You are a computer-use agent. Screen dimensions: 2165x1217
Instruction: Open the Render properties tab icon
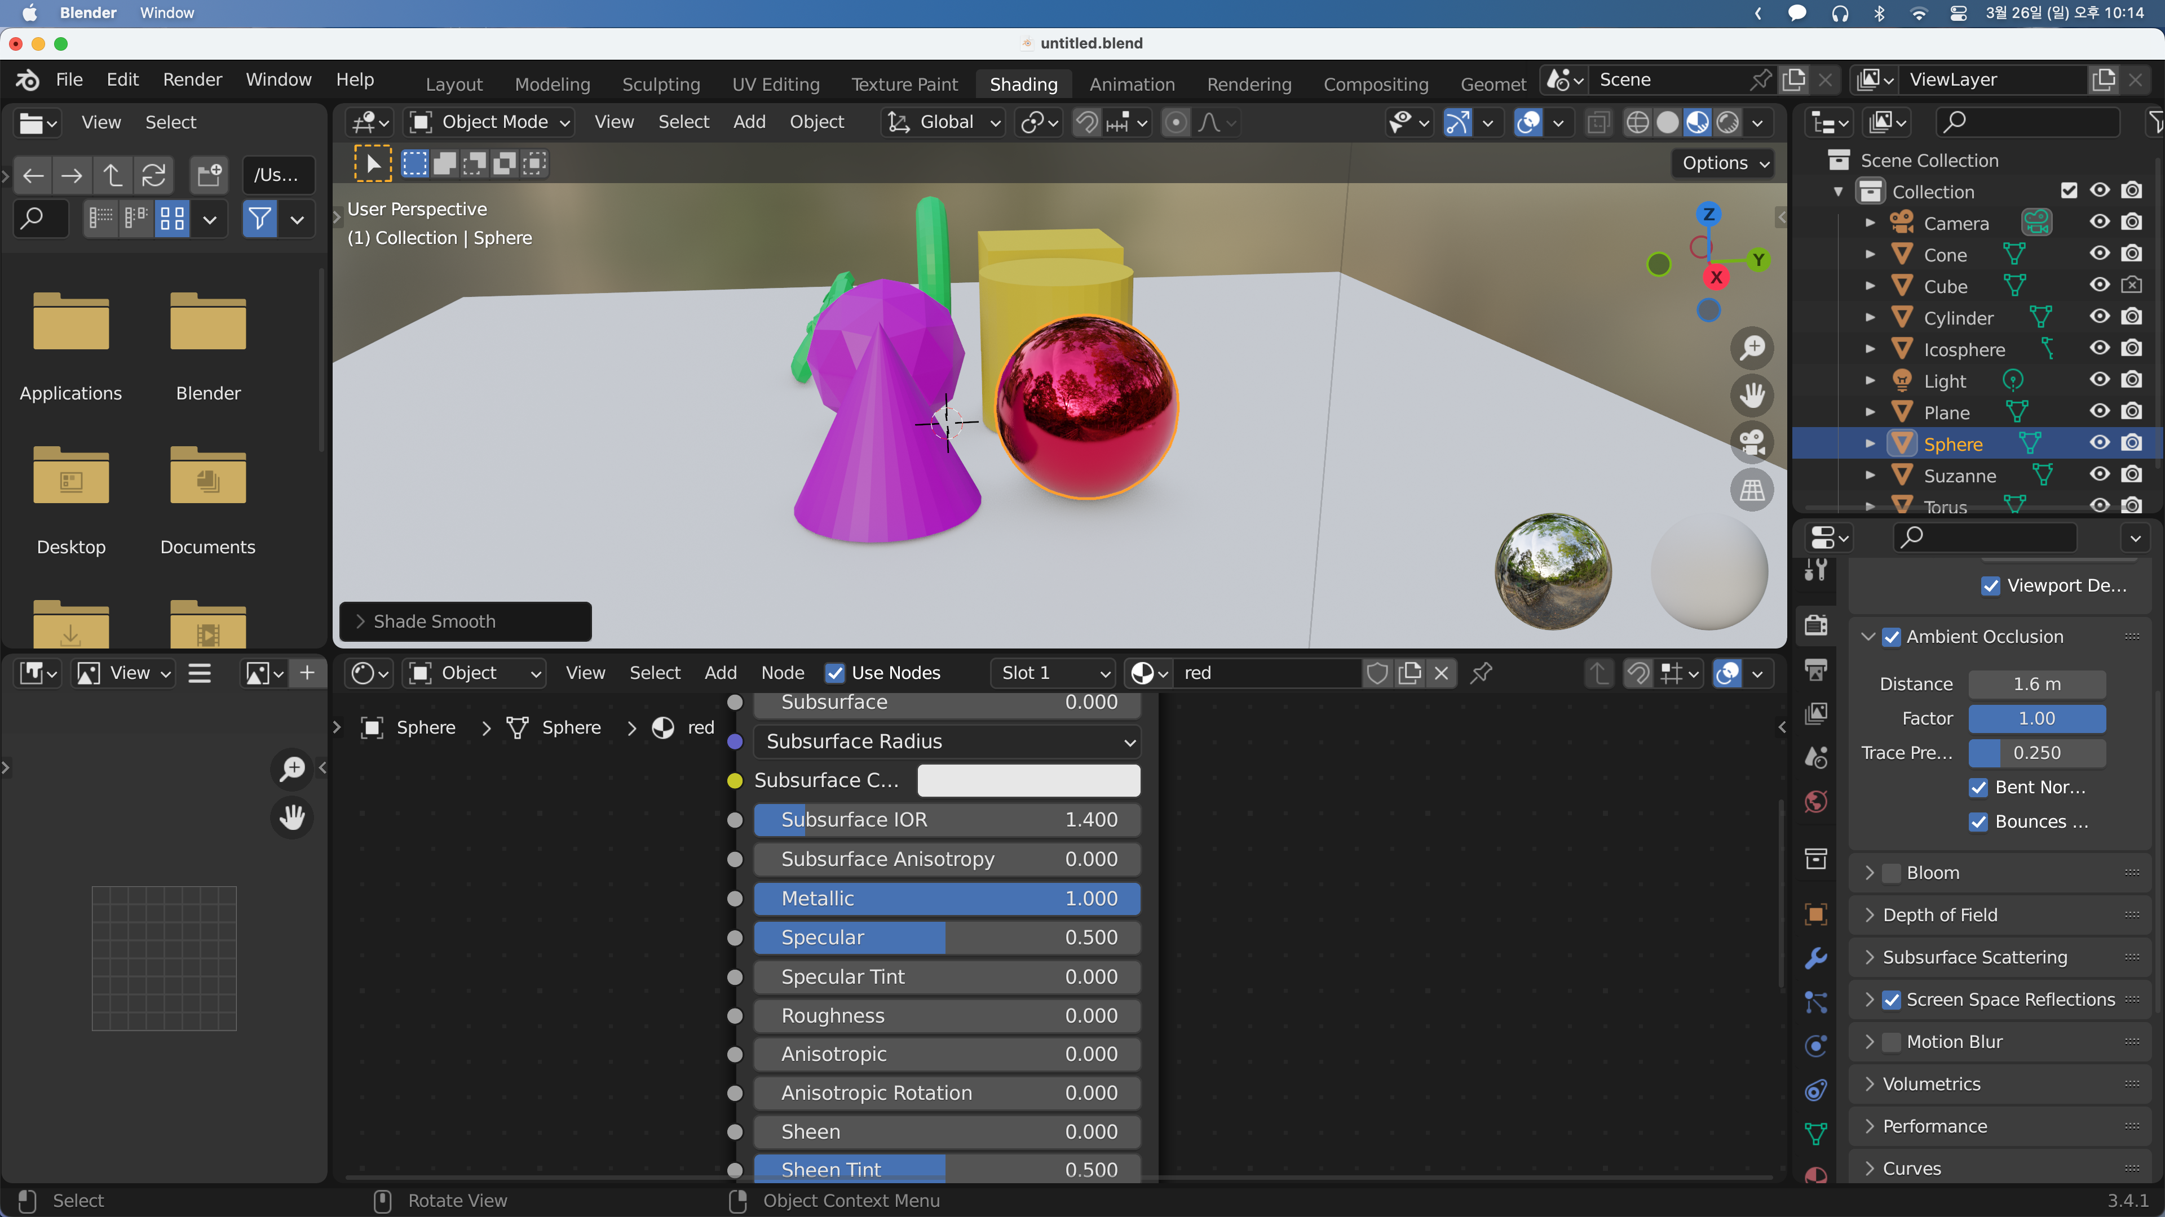(1815, 625)
